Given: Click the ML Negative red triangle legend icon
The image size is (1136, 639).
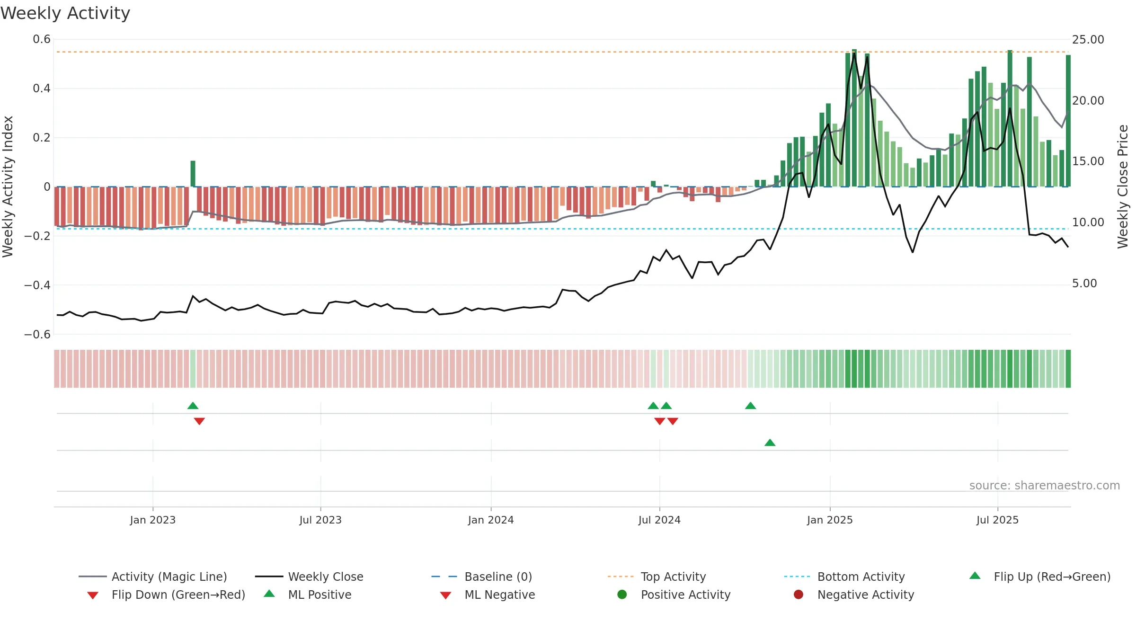Looking at the screenshot, I should [x=445, y=595].
